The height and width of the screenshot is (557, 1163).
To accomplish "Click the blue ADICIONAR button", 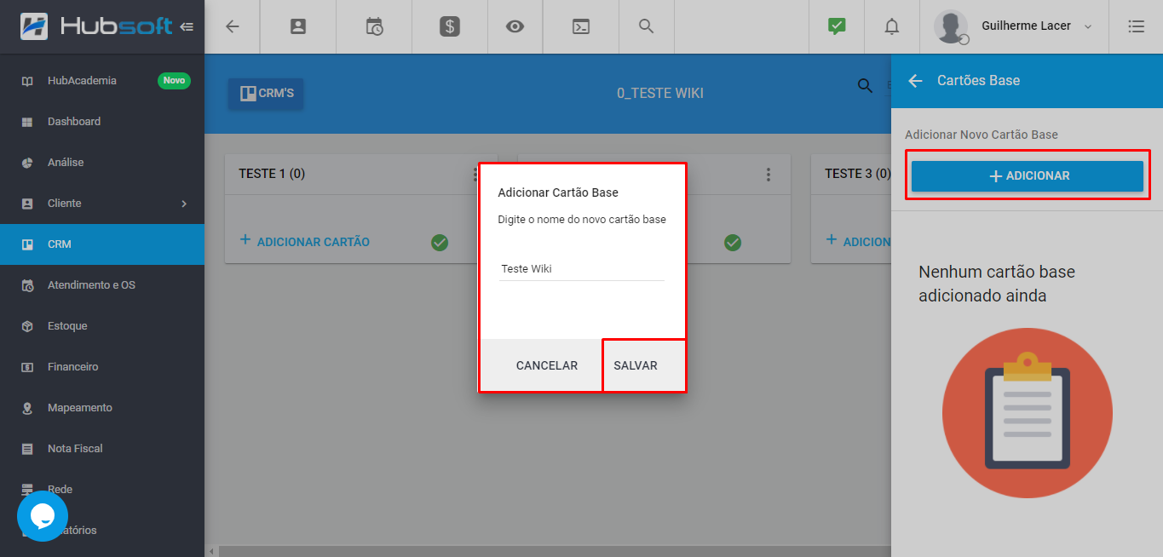I will point(1028,176).
